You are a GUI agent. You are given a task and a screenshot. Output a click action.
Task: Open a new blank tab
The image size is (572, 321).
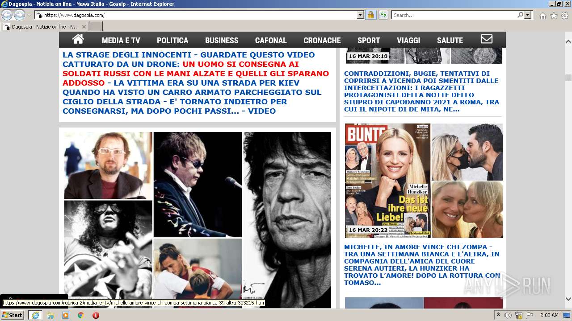tap(96, 27)
